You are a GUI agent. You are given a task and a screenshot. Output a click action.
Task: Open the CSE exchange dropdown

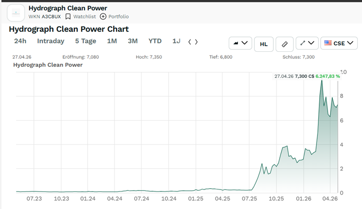click(340, 43)
